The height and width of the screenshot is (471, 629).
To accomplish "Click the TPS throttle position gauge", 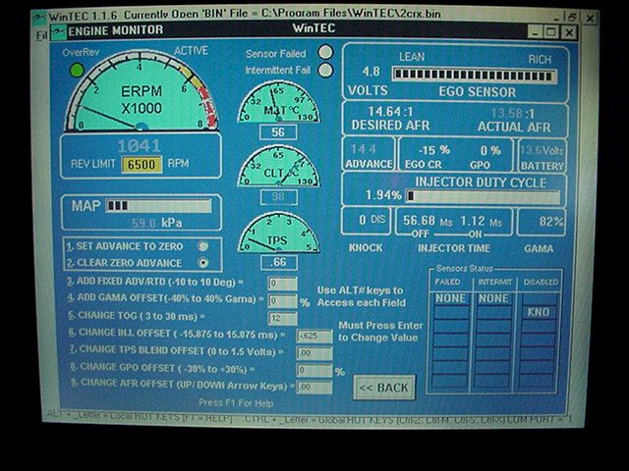I will (x=279, y=233).
